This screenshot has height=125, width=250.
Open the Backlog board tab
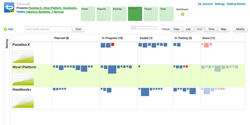[x=119, y=14]
